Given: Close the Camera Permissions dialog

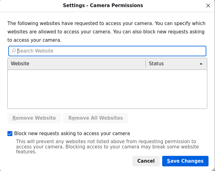Looking at the screenshot, I should click(208, 6).
